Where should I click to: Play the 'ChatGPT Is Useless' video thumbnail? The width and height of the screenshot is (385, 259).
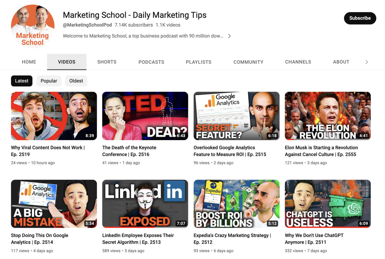tap(328, 204)
